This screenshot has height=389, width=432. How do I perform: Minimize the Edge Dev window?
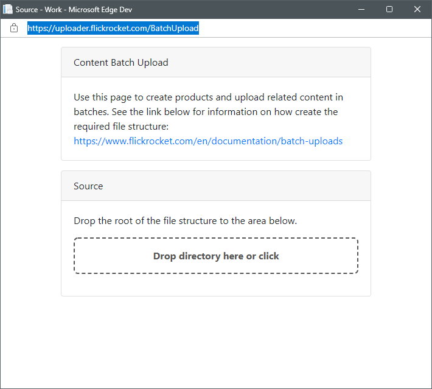click(x=362, y=9)
